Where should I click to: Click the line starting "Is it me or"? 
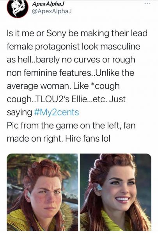tap(77, 34)
